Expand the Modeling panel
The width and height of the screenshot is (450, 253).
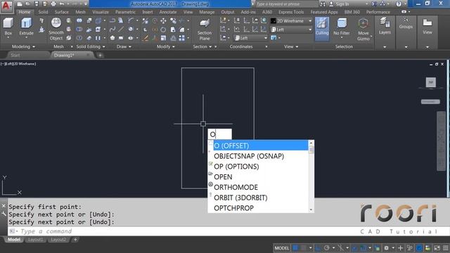(x=23, y=46)
